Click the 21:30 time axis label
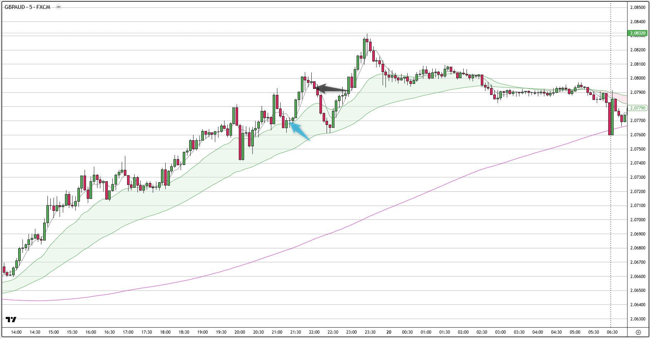This screenshot has height=339, width=650. (296, 332)
